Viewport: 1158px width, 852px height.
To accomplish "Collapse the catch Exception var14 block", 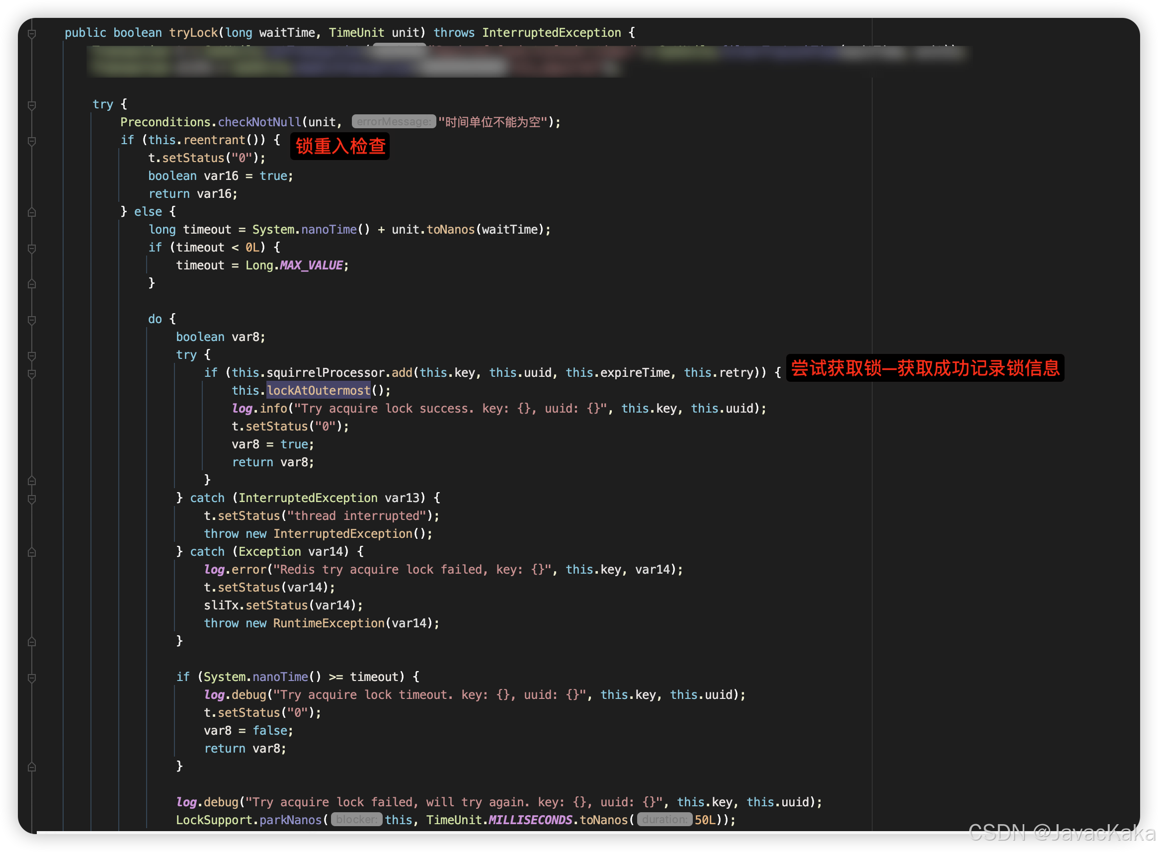I will pyautogui.click(x=31, y=552).
